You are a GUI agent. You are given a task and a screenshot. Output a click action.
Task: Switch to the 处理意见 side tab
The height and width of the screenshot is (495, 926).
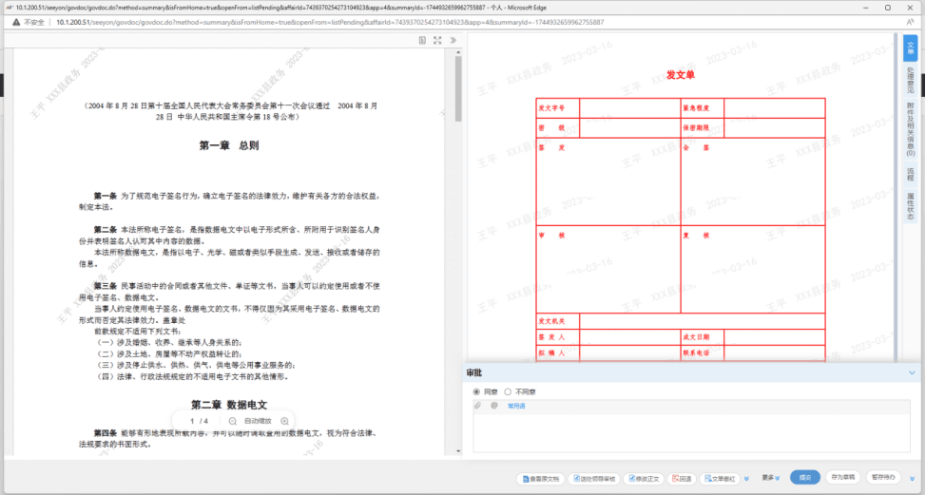tap(910, 80)
